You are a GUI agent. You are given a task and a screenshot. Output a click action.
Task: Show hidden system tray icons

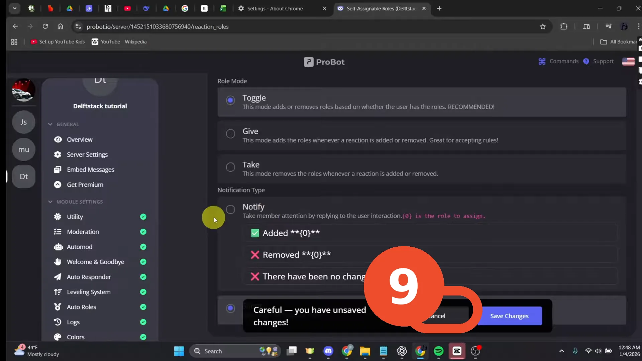coord(562,351)
